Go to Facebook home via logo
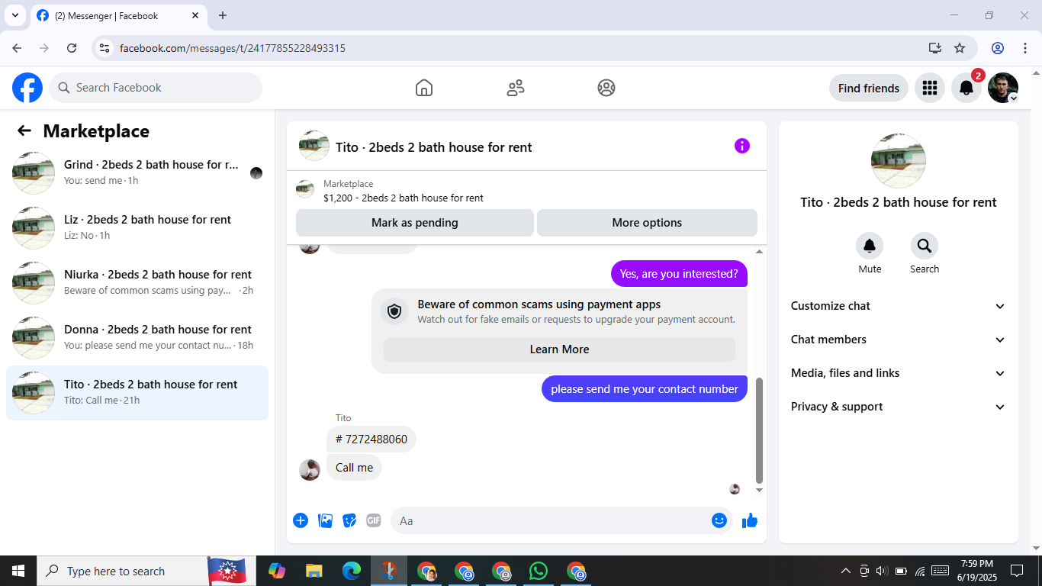Screen dimensions: 1042x586 (27, 88)
